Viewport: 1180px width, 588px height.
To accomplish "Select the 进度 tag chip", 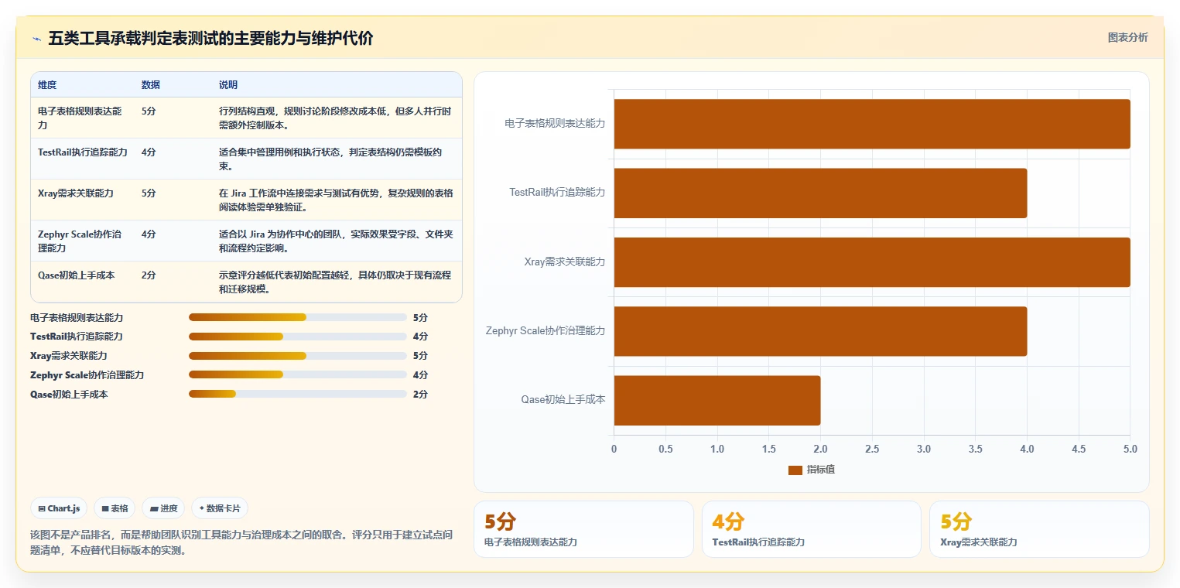I will [163, 508].
